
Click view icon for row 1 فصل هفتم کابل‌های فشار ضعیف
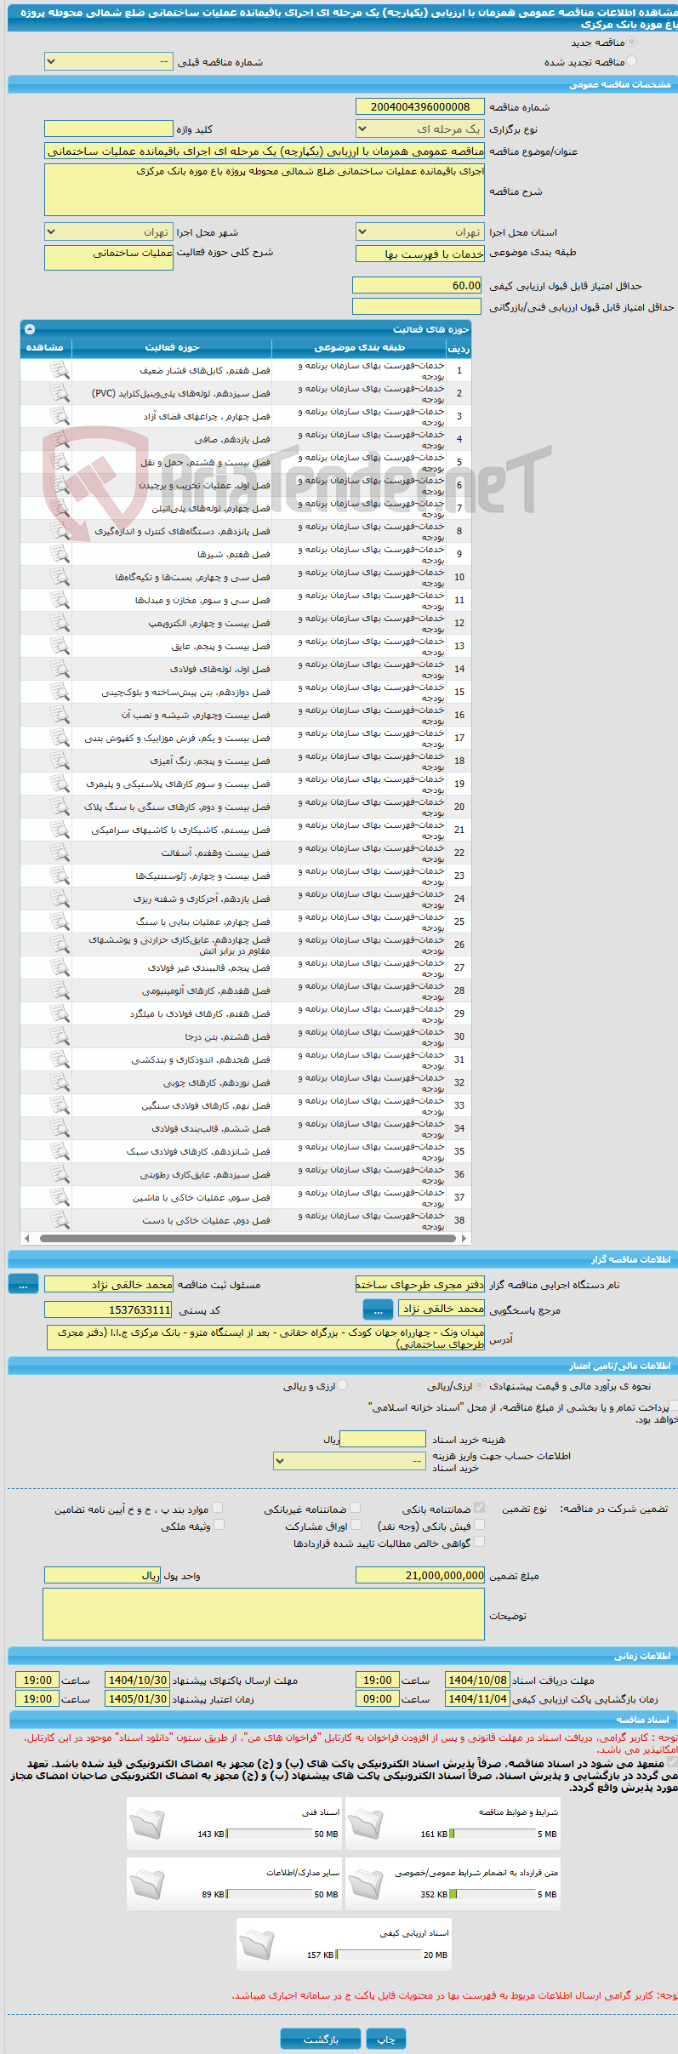coord(60,370)
